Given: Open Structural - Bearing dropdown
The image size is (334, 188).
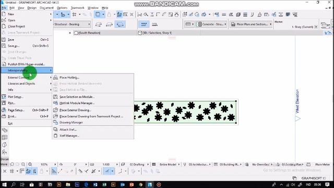Looking at the screenshot, I should tap(72, 25).
